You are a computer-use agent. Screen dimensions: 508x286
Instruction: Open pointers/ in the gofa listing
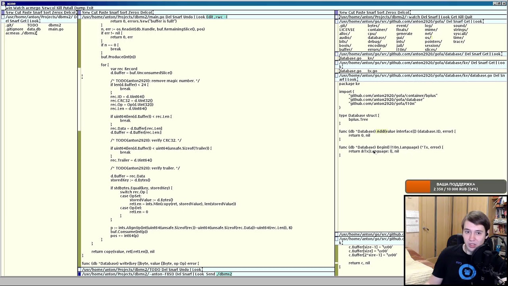coord(433,42)
